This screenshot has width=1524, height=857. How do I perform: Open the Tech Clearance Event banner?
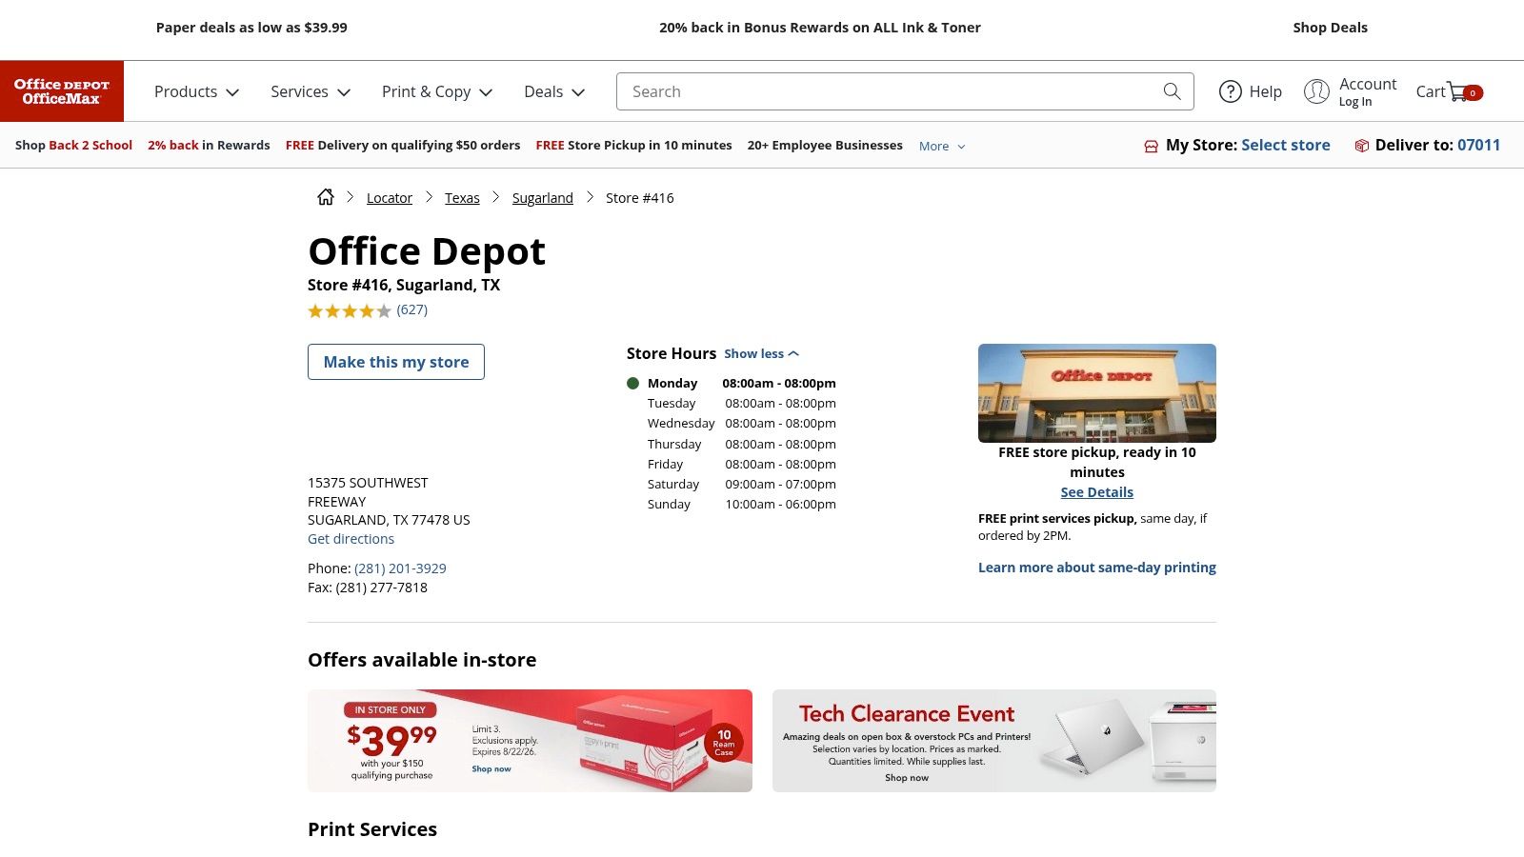[994, 741]
